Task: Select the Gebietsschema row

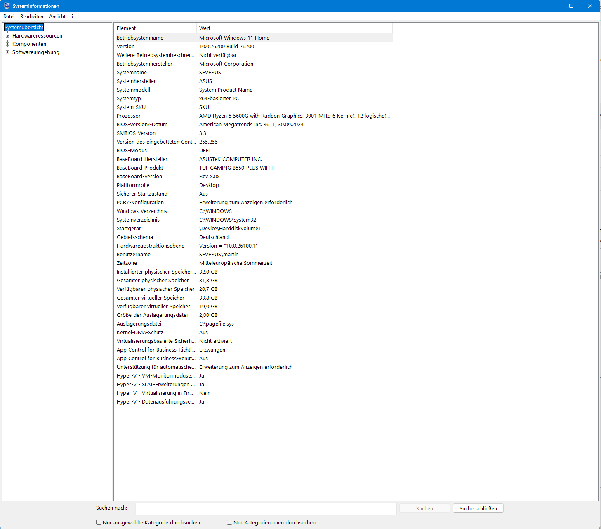Action: (x=253, y=237)
